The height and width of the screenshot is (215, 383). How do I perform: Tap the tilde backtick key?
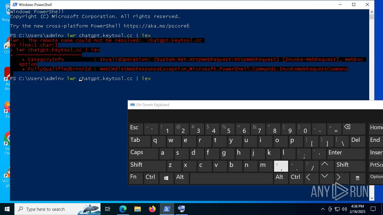click(x=151, y=129)
